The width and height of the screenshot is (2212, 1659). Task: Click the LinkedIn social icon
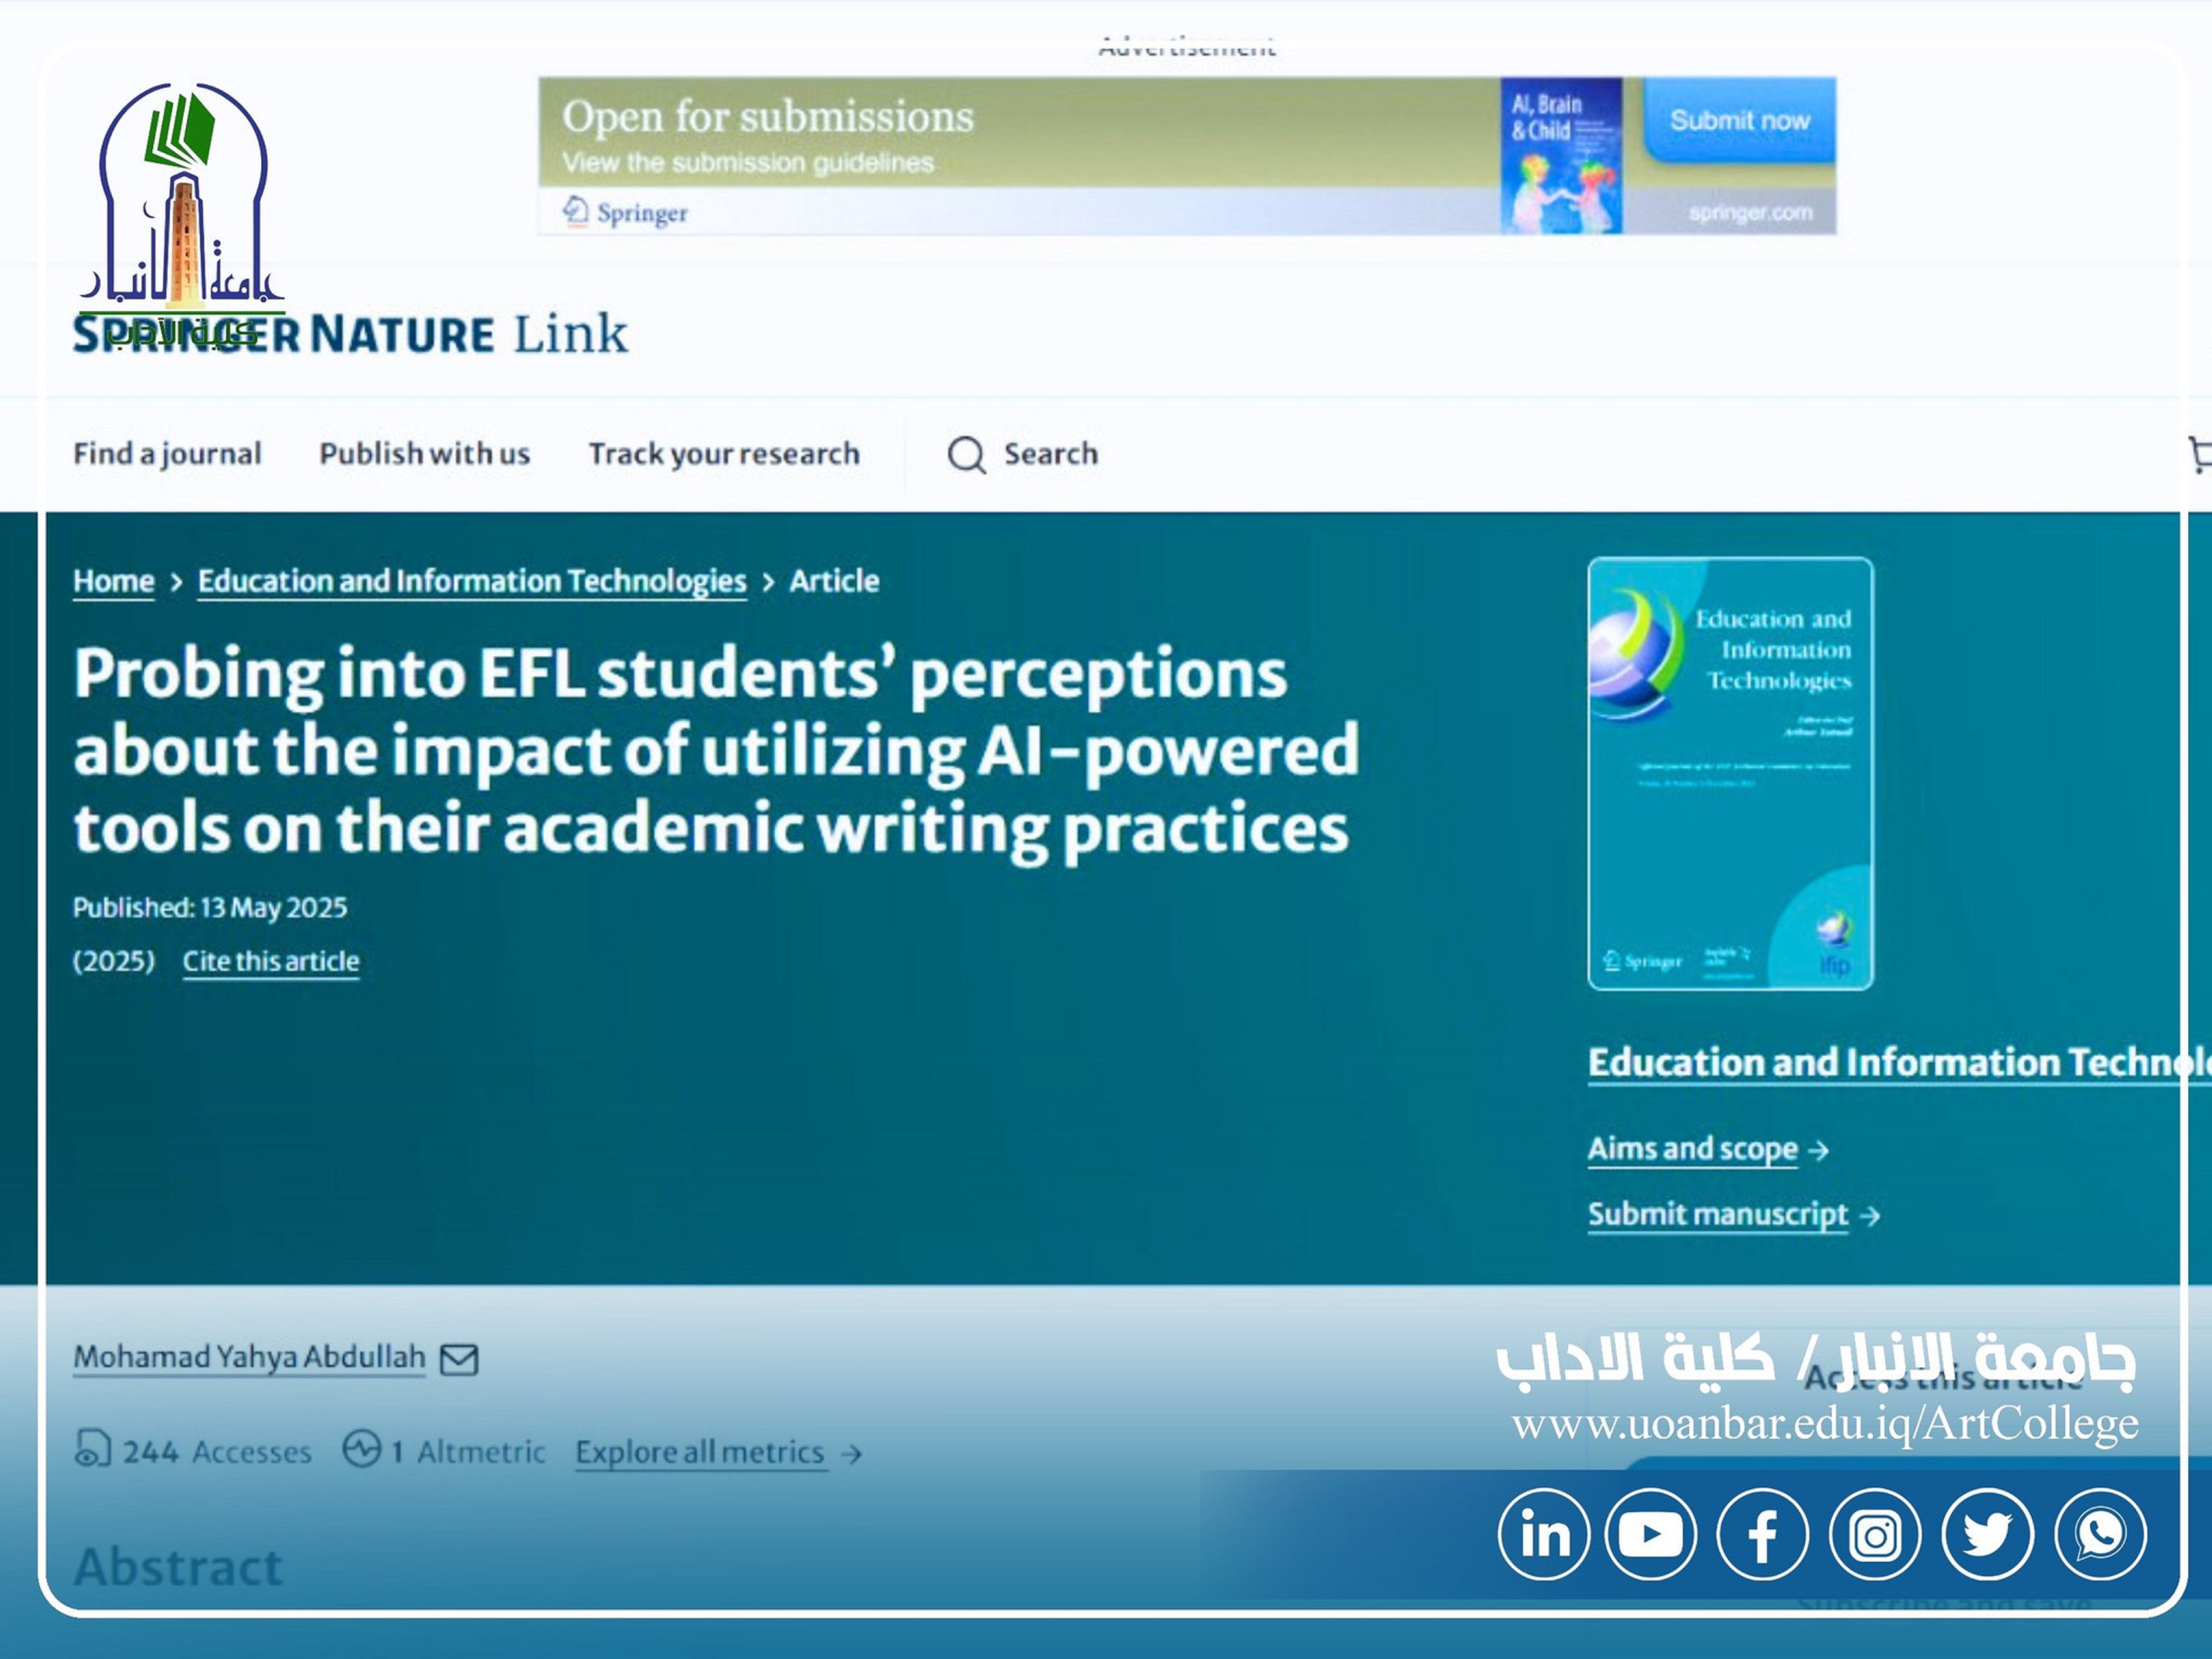click(1544, 1534)
